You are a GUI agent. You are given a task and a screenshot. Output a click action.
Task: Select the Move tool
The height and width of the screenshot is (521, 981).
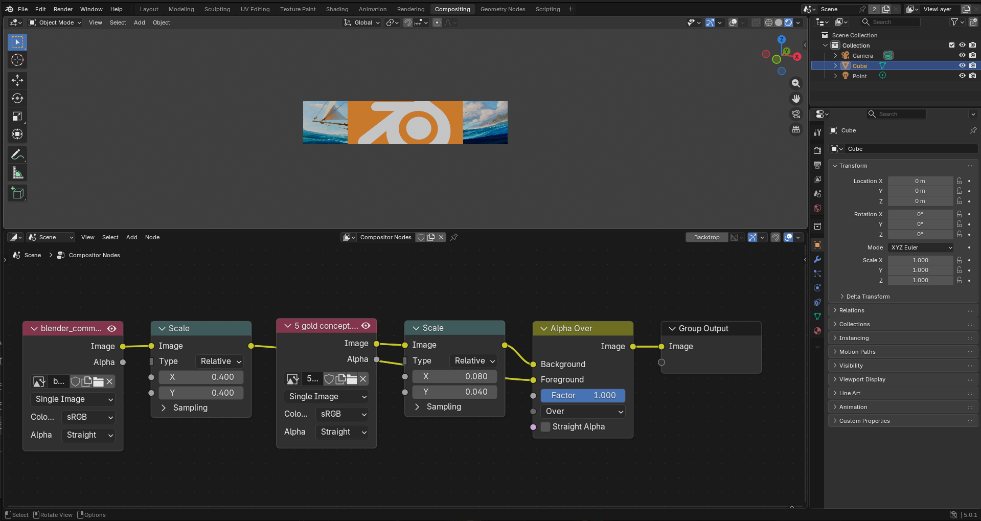[17, 80]
